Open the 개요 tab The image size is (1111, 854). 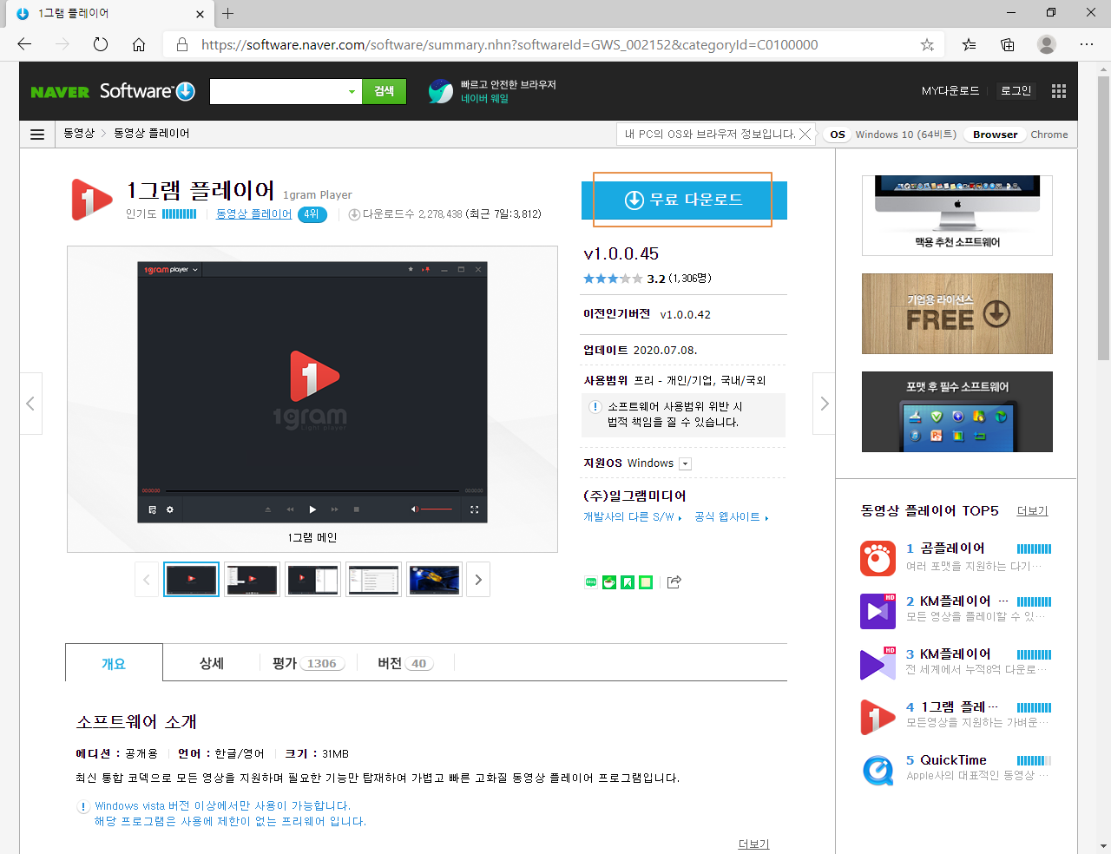click(x=114, y=663)
